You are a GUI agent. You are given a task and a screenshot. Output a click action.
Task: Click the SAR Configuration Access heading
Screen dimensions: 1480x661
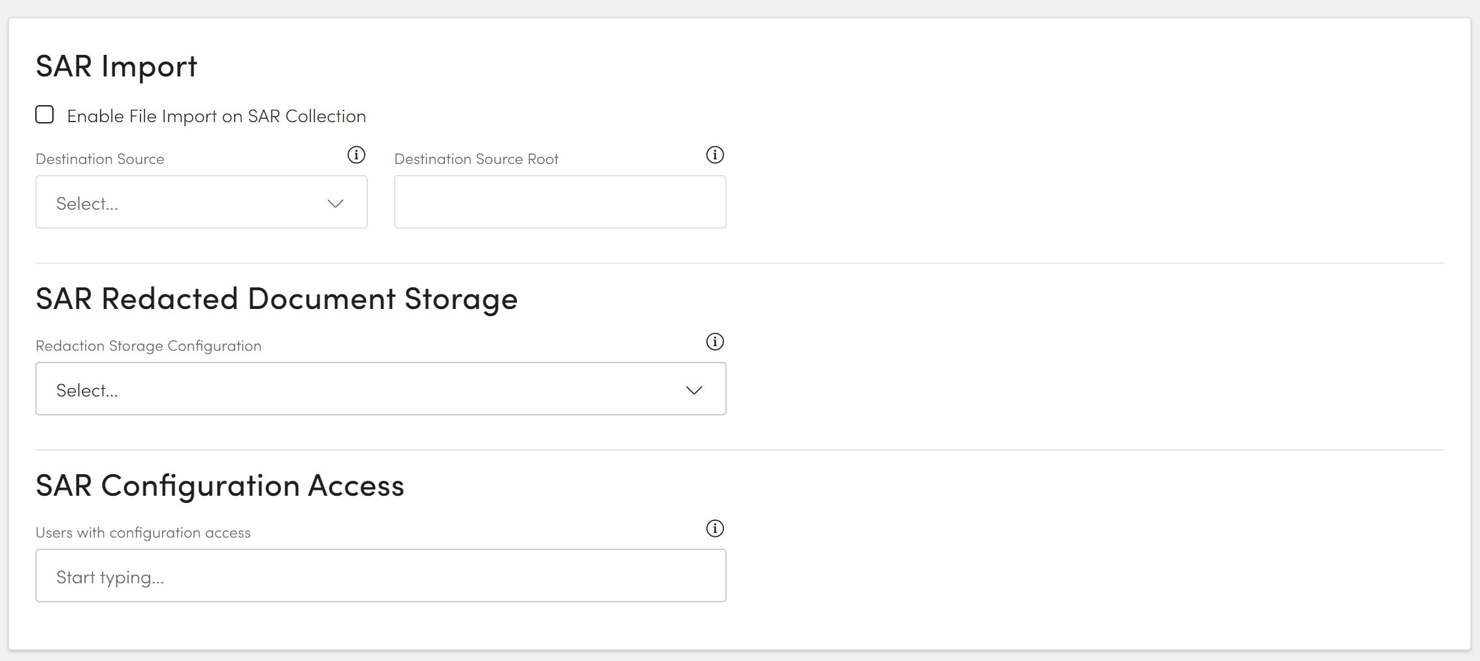pyautogui.click(x=220, y=485)
